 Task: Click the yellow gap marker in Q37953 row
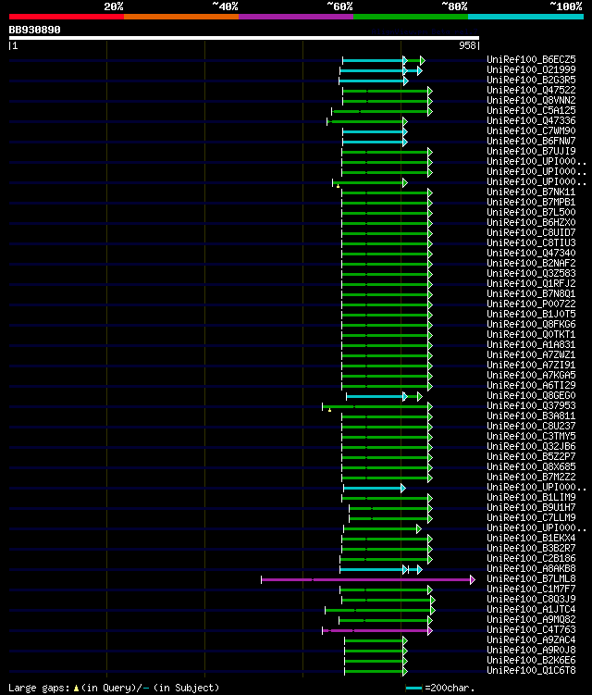329,411
